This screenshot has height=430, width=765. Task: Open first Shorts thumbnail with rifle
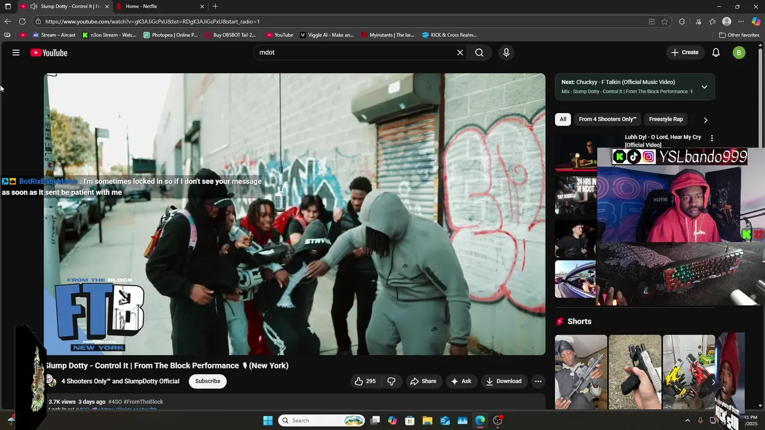pos(581,372)
